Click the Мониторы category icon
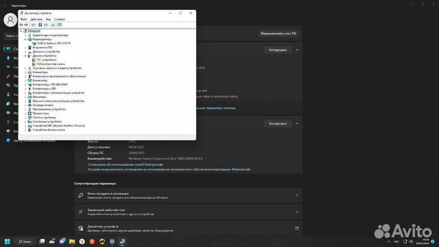Image resolution: width=439 pixels, height=247 pixels. (x=30, y=97)
